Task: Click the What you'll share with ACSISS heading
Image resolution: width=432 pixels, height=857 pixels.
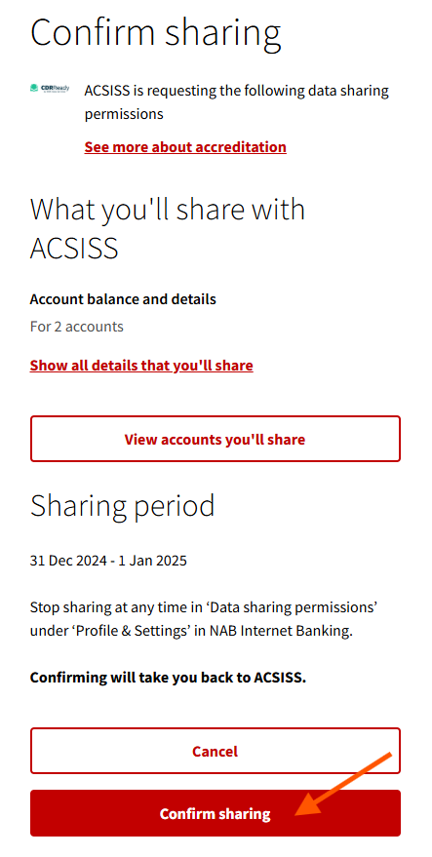Action: 168,228
